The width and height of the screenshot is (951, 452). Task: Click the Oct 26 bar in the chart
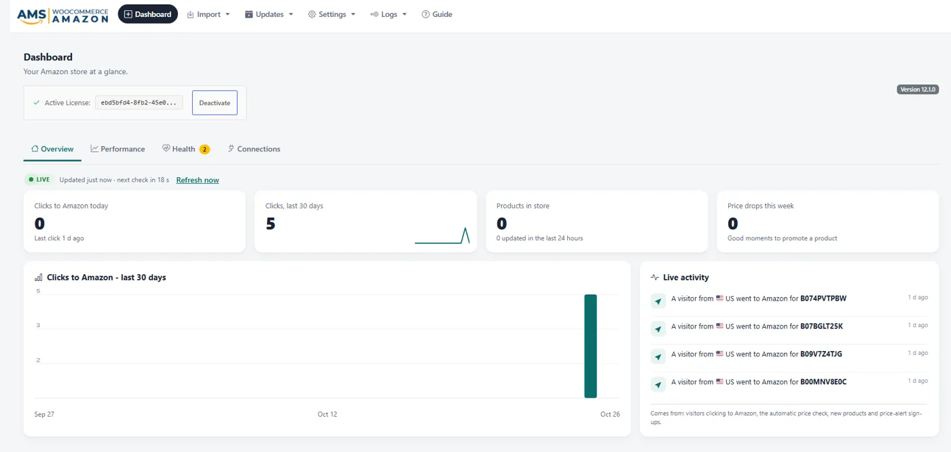(x=590, y=346)
